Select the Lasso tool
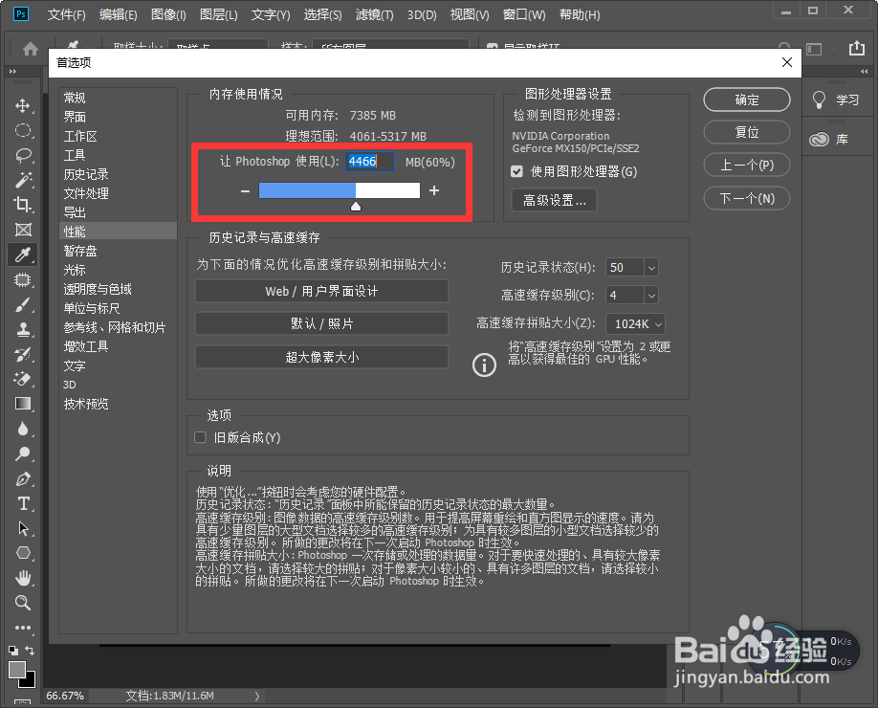The height and width of the screenshot is (708, 878). point(22,155)
